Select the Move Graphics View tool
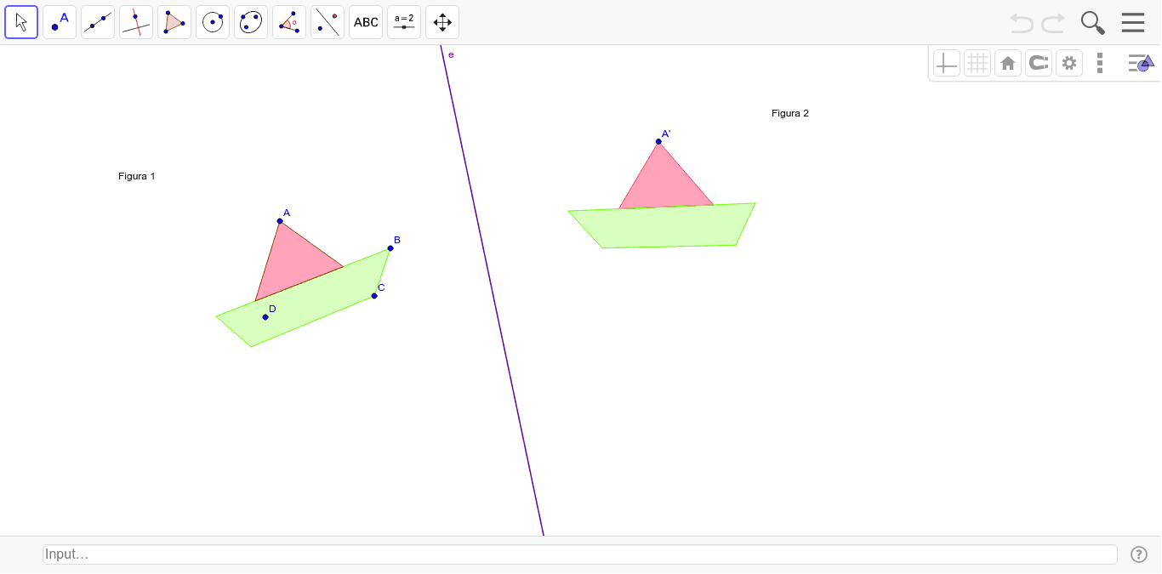Viewport: 1162px width, 574px height. click(442, 22)
